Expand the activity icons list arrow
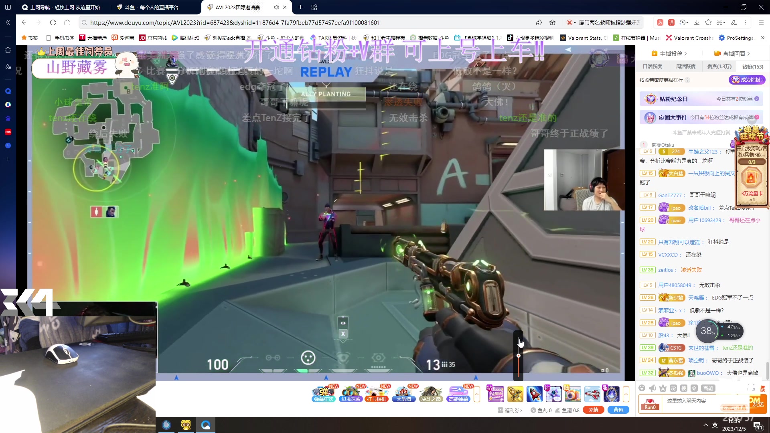The width and height of the screenshot is (770, 433). click(x=477, y=394)
